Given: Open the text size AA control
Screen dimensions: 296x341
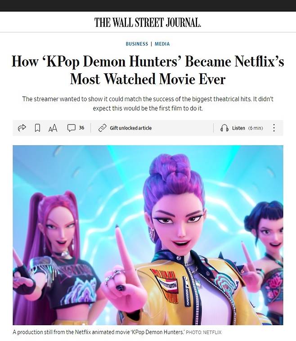Looking at the screenshot, I should 53,128.
